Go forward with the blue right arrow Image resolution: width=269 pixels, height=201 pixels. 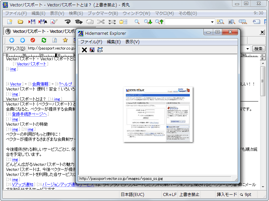[x=22, y=40]
